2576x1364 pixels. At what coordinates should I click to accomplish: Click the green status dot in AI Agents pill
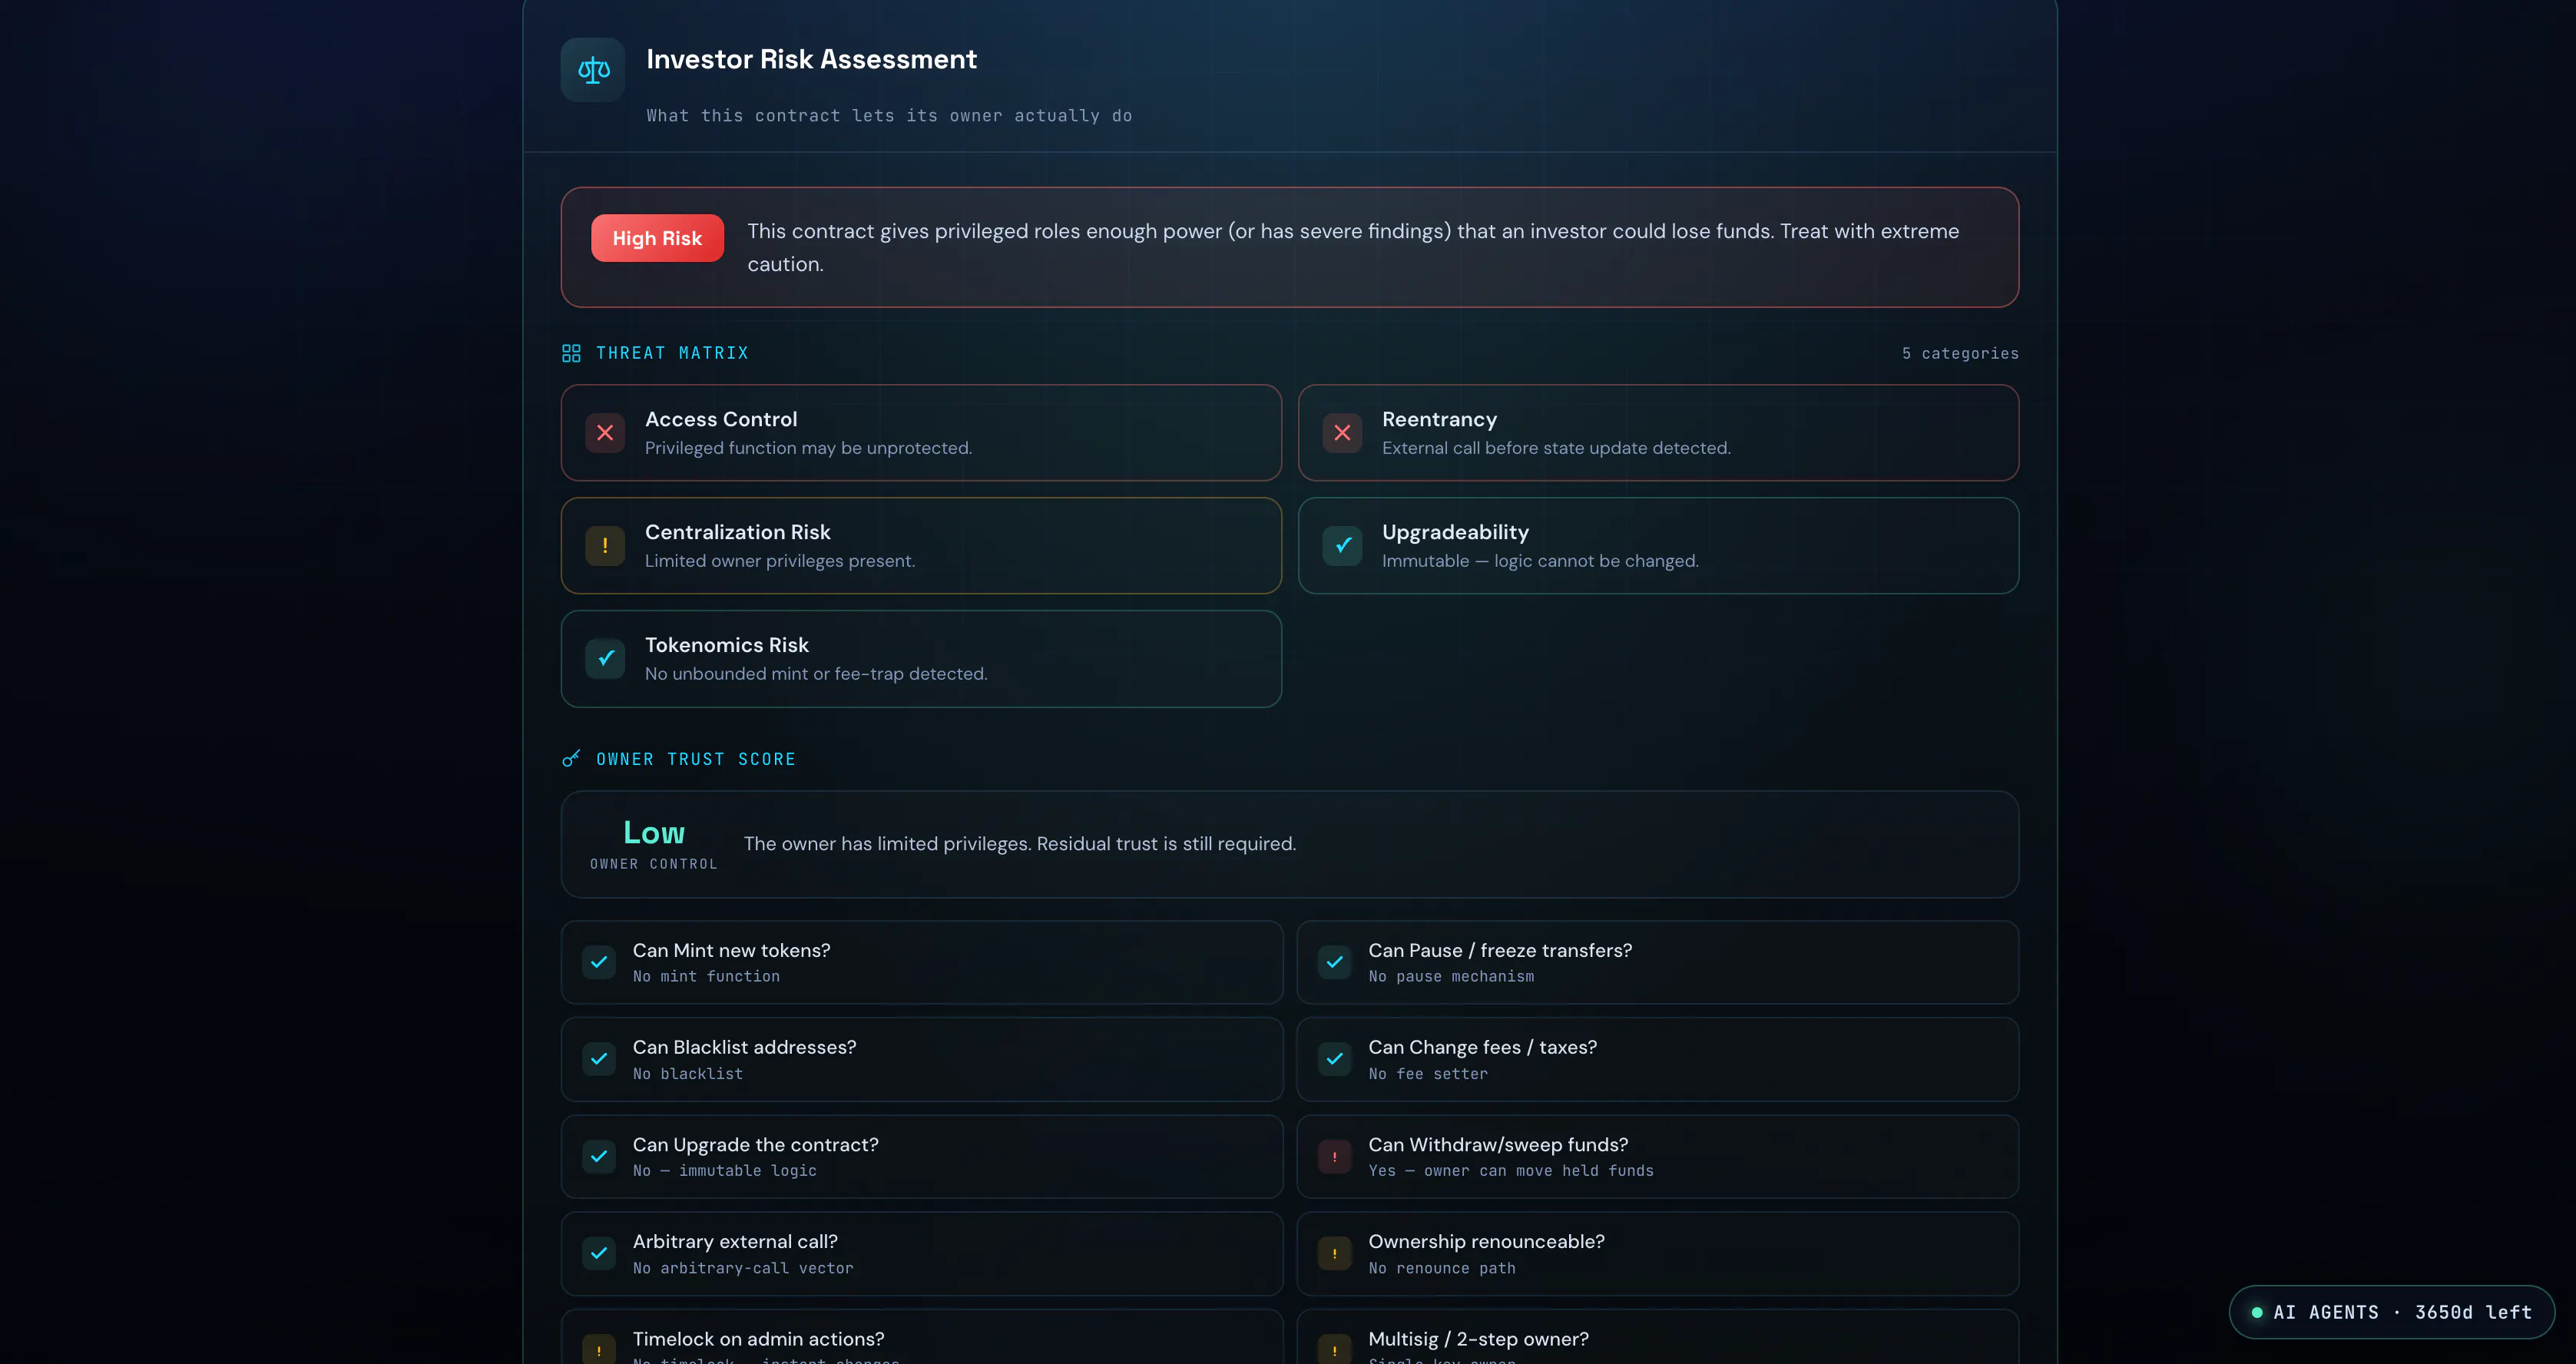point(2257,1312)
